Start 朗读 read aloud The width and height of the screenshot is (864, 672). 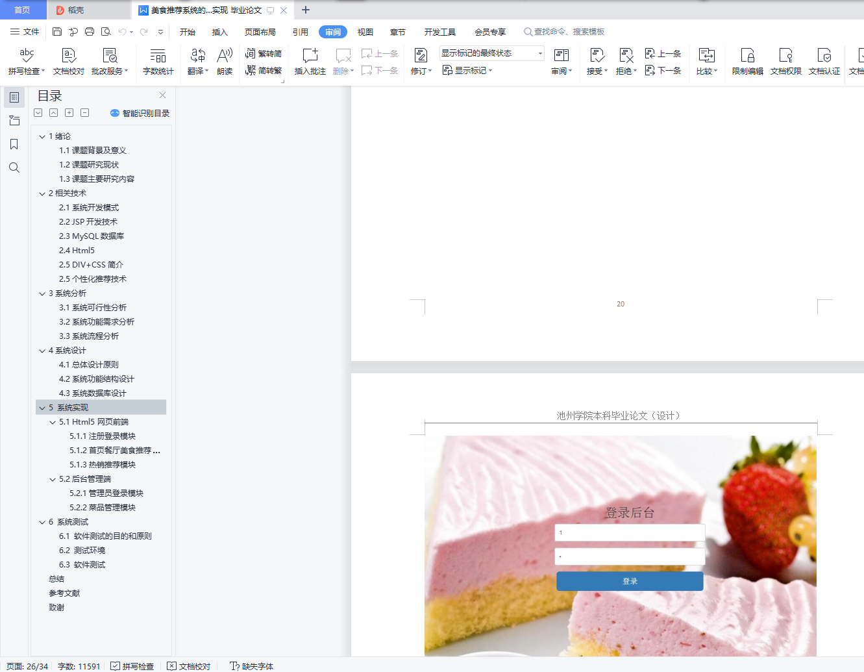225,62
